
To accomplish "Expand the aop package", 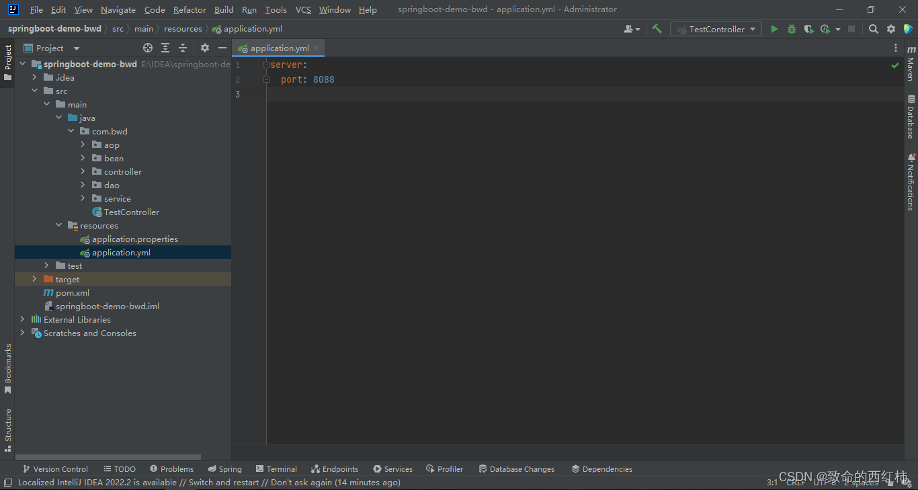I will tap(83, 145).
